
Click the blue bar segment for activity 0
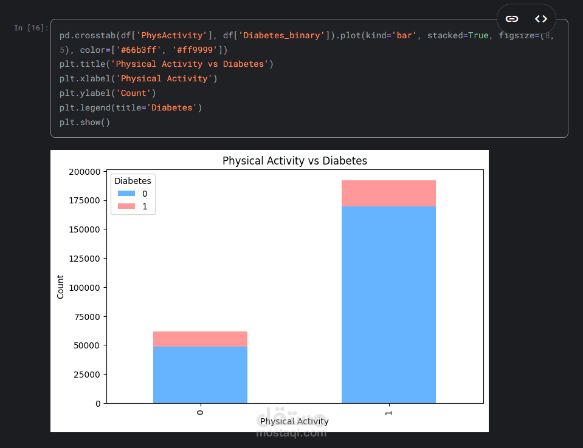tap(200, 375)
